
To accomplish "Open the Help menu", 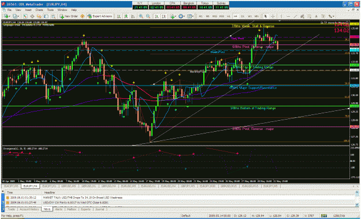I will tap(74, 10).
